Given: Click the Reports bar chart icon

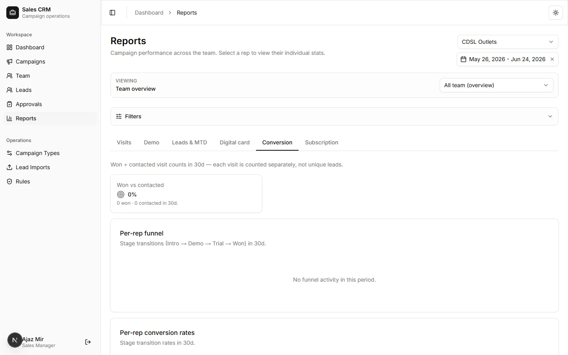Looking at the screenshot, I should [9, 118].
